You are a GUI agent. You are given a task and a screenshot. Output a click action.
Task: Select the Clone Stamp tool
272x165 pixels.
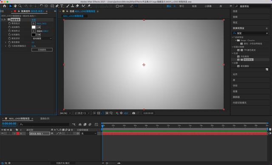tap(73, 6)
